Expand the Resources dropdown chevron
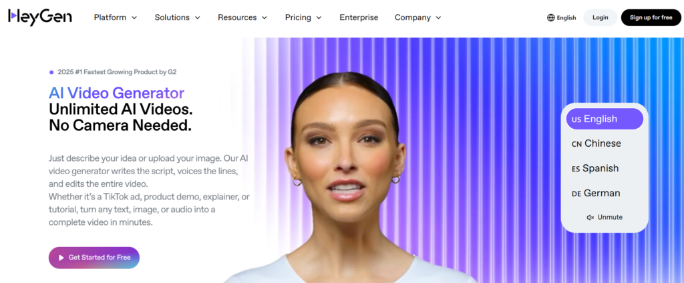Image resolution: width=684 pixels, height=283 pixels. [x=265, y=18]
